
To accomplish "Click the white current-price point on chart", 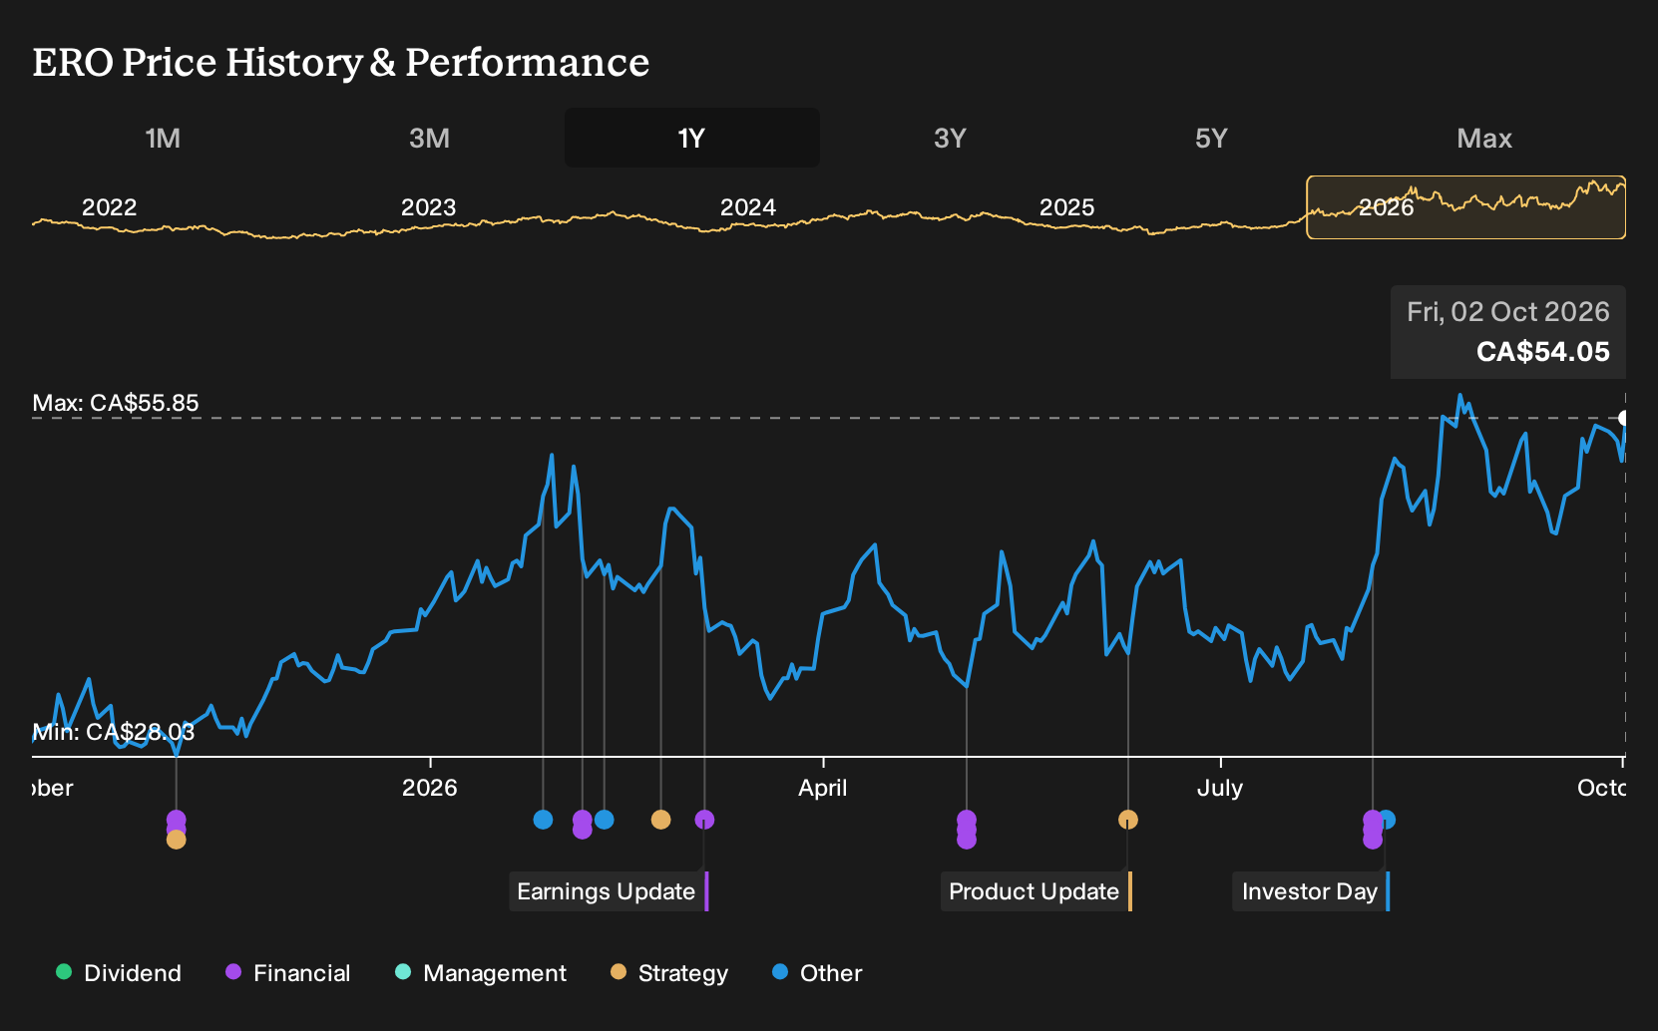I will pyautogui.click(x=1624, y=418).
